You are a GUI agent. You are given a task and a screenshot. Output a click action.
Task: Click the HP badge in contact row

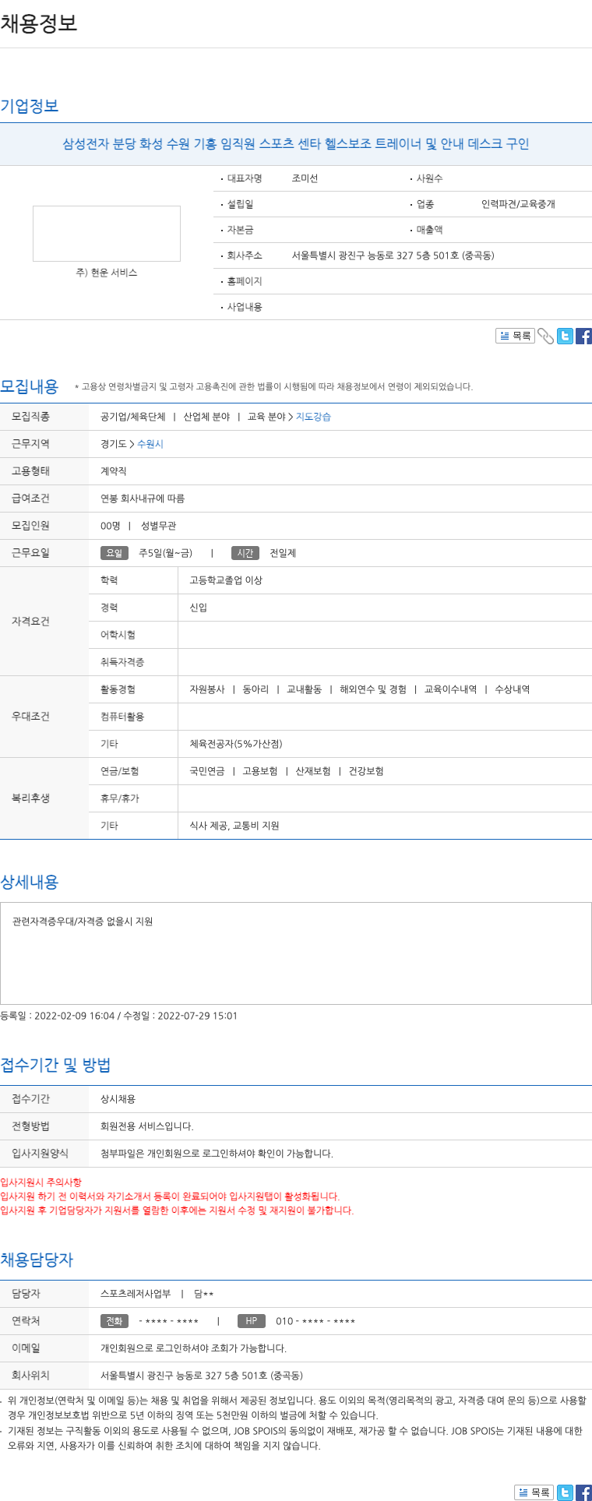(252, 1321)
